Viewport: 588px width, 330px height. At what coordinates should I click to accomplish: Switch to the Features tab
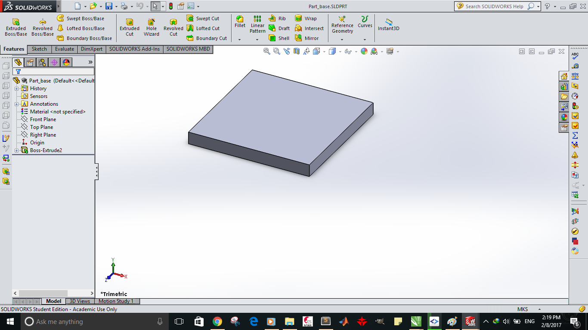14,49
